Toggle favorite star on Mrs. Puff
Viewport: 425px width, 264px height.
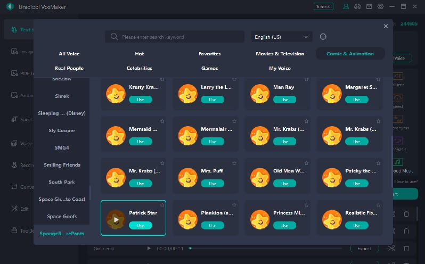234,163
